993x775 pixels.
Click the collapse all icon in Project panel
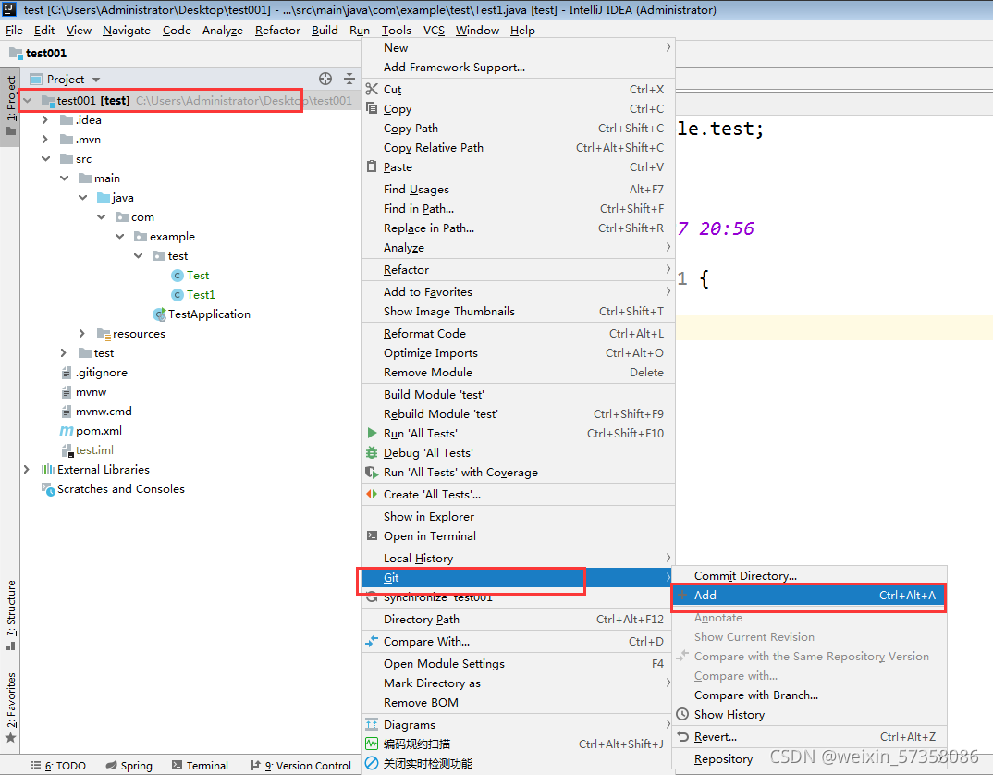[349, 79]
